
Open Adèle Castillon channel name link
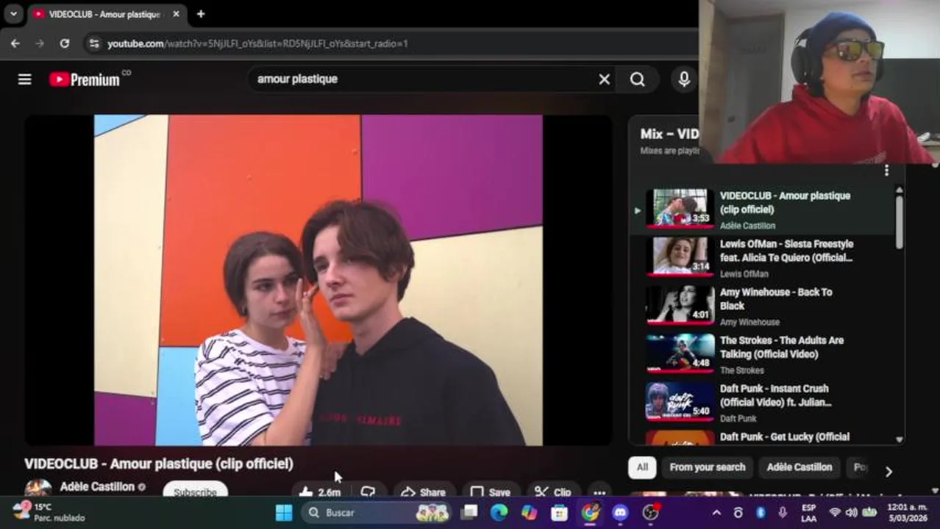click(97, 486)
